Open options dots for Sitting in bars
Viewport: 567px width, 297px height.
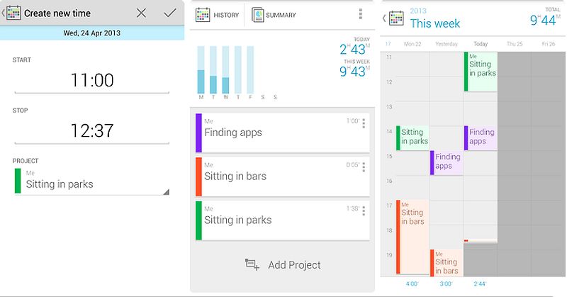click(364, 167)
